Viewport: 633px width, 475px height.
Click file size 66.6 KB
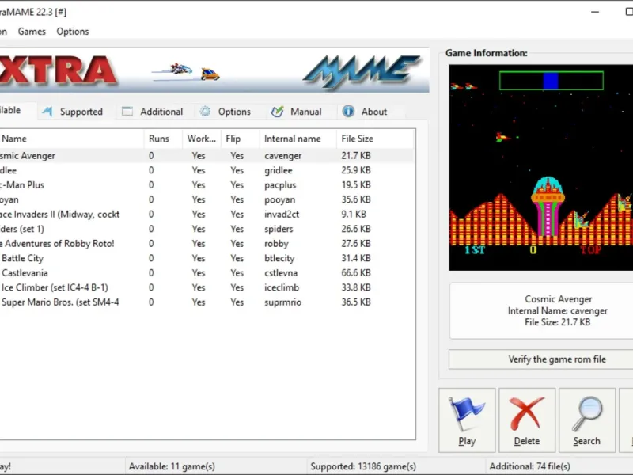[x=355, y=272]
